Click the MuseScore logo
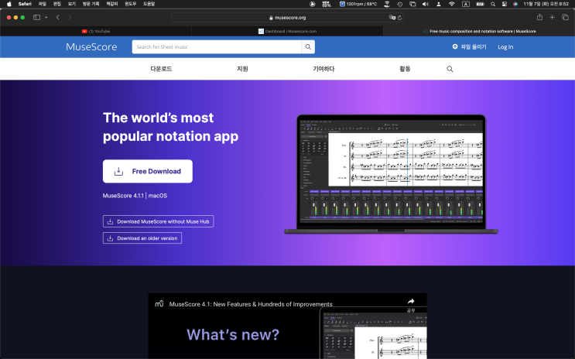 pos(91,47)
